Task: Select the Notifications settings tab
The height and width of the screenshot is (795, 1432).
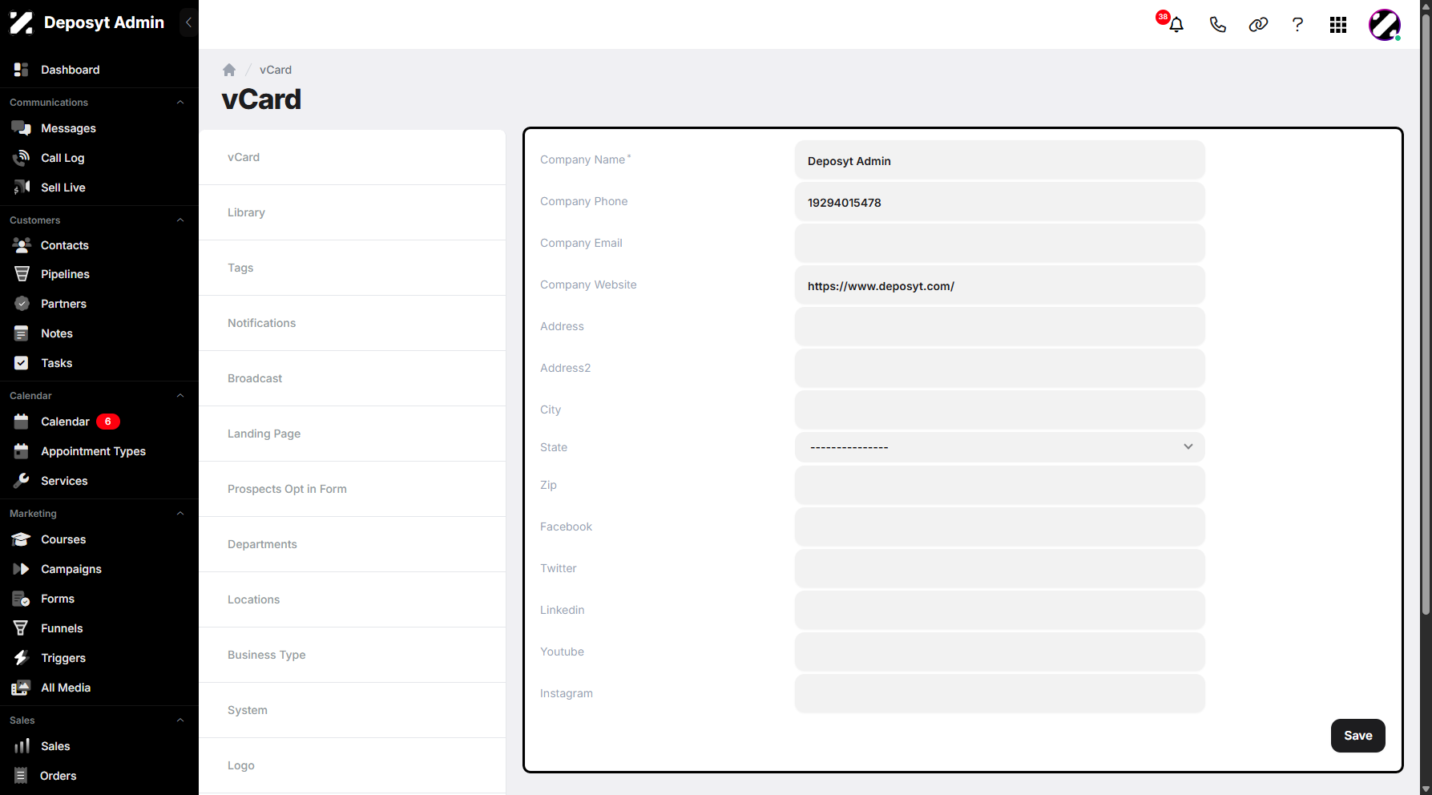Action: pos(352,323)
